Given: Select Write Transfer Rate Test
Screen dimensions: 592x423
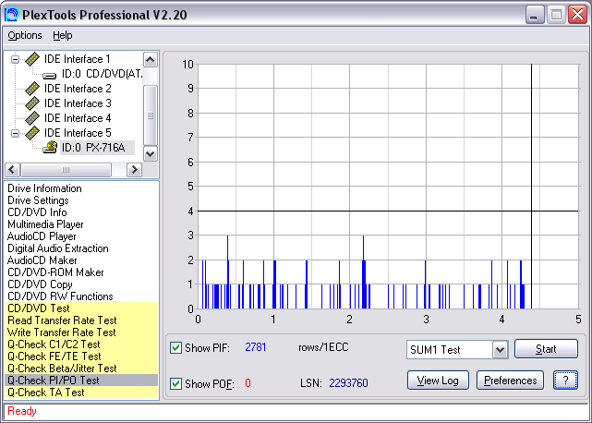Looking at the screenshot, I should pyautogui.click(x=81, y=332).
